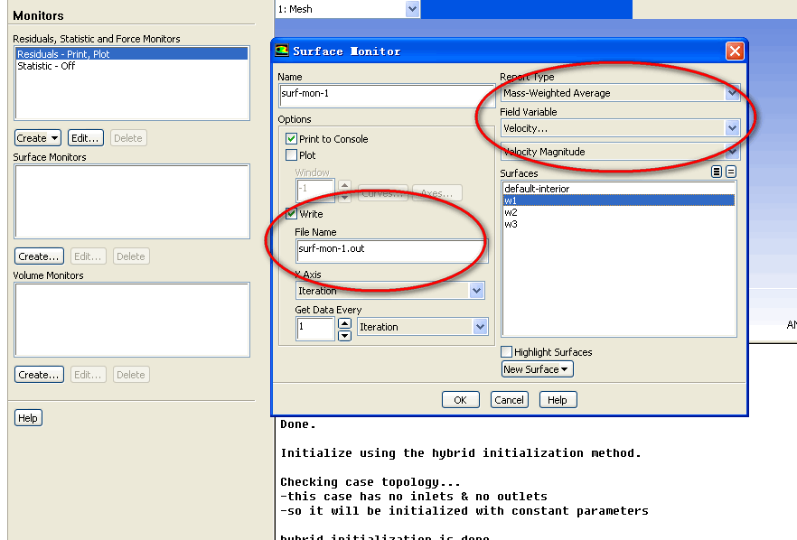Click Cancel in Surface Monitor
Image resolution: width=797 pixels, height=540 pixels.
tap(510, 400)
